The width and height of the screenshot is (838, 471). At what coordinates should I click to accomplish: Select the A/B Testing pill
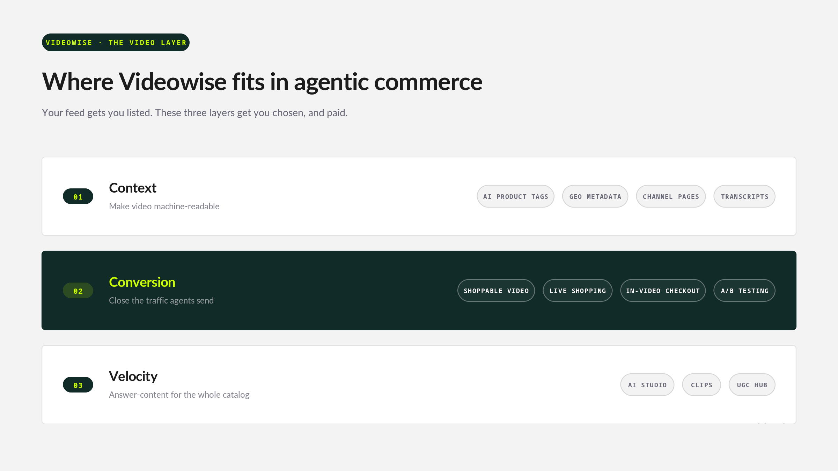[x=744, y=291]
